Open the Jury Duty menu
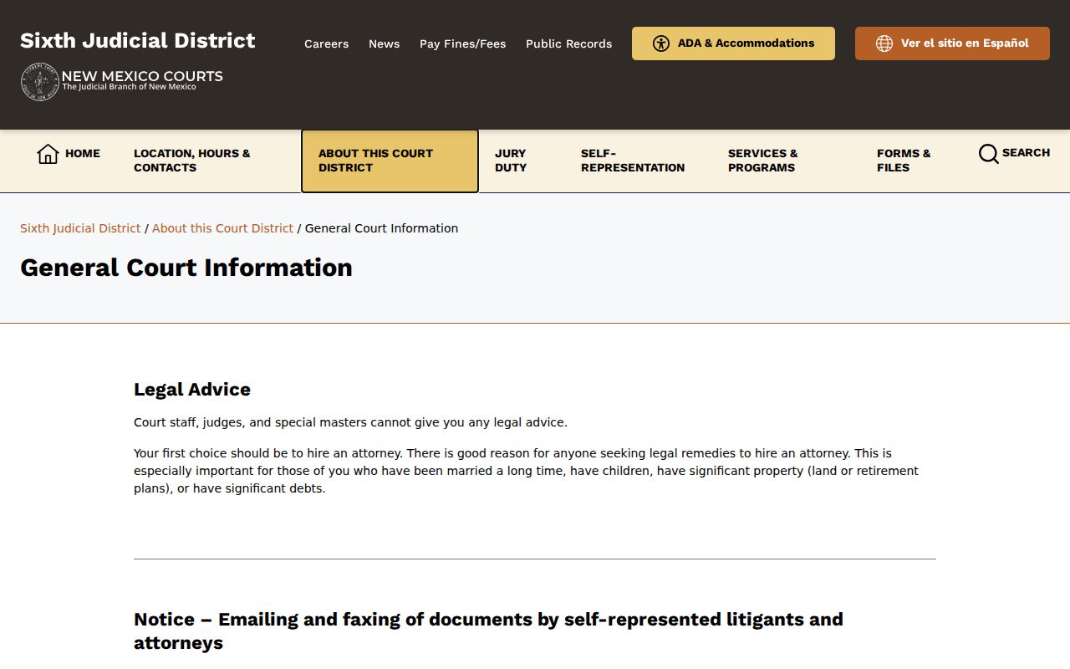The width and height of the screenshot is (1070, 669). 521,161
